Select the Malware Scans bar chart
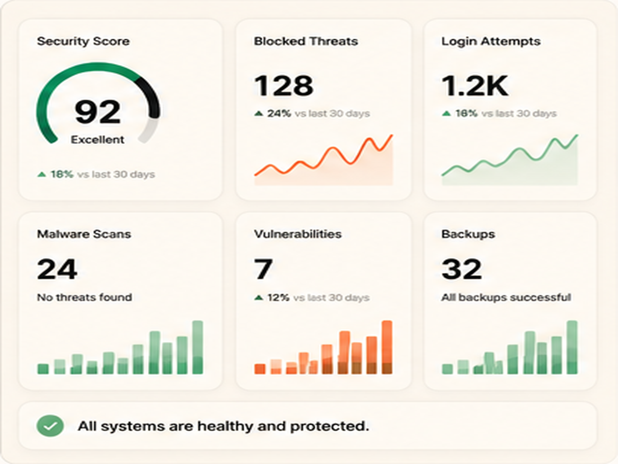Screen dimensions: 618x464 tap(120, 347)
